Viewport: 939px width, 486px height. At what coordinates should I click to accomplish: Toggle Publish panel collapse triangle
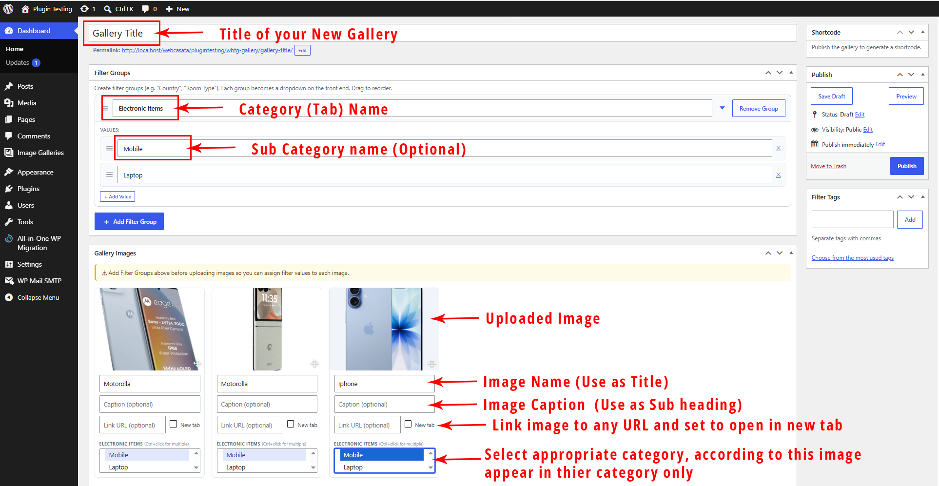point(922,75)
